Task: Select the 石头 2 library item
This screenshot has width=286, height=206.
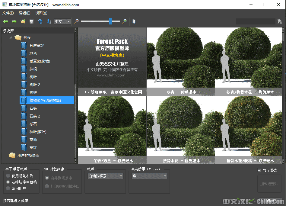Action: click(x=35, y=116)
